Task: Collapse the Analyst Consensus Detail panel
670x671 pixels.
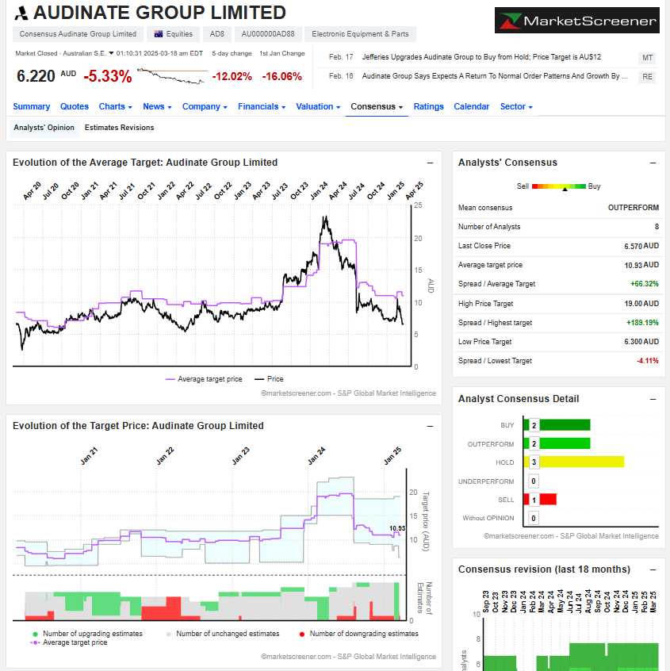Action: [x=653, y=399]
